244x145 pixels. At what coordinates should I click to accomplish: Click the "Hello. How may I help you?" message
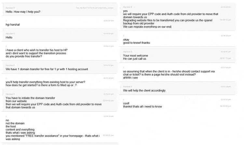[23, 12]
